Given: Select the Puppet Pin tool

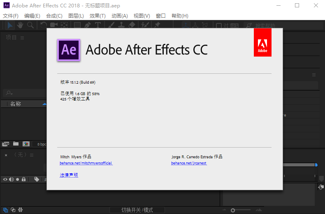Looking at the screenshot, I should coord(157,25).
